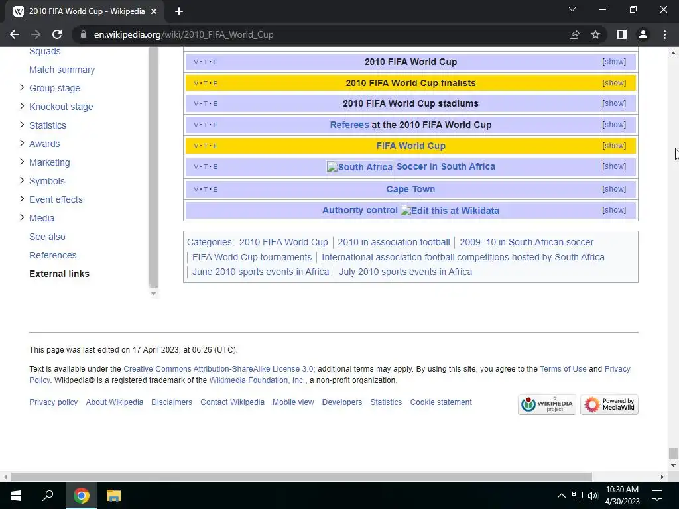The height and width of the screenshot is (509, 679).
Task: Open FIFA World Cup tournaments category
Action: pyautogui.click(x=252, y=257)
